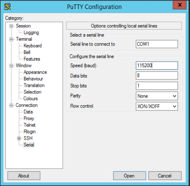Click the Serial line COM1 field
Viewport: 190px width, 186px height.
157,44
